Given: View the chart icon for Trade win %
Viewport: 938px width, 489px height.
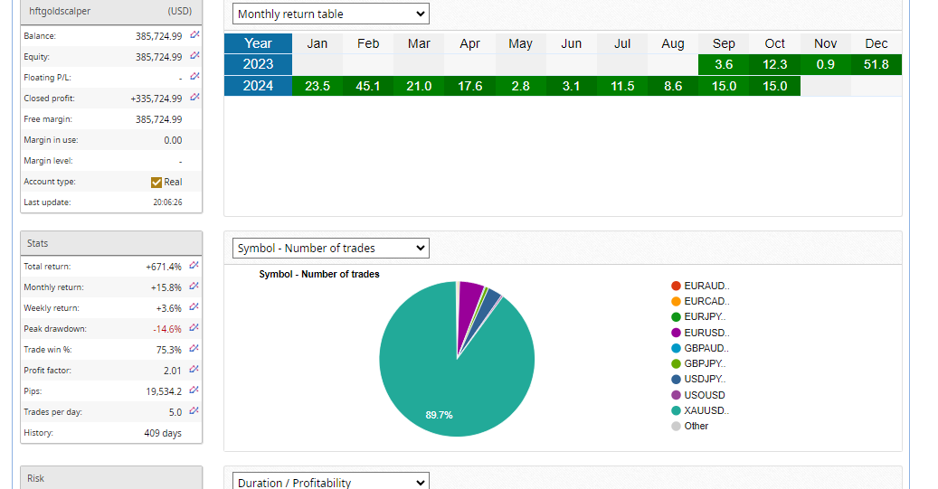Looking at the screenshot, I should [x=194, y=349].
